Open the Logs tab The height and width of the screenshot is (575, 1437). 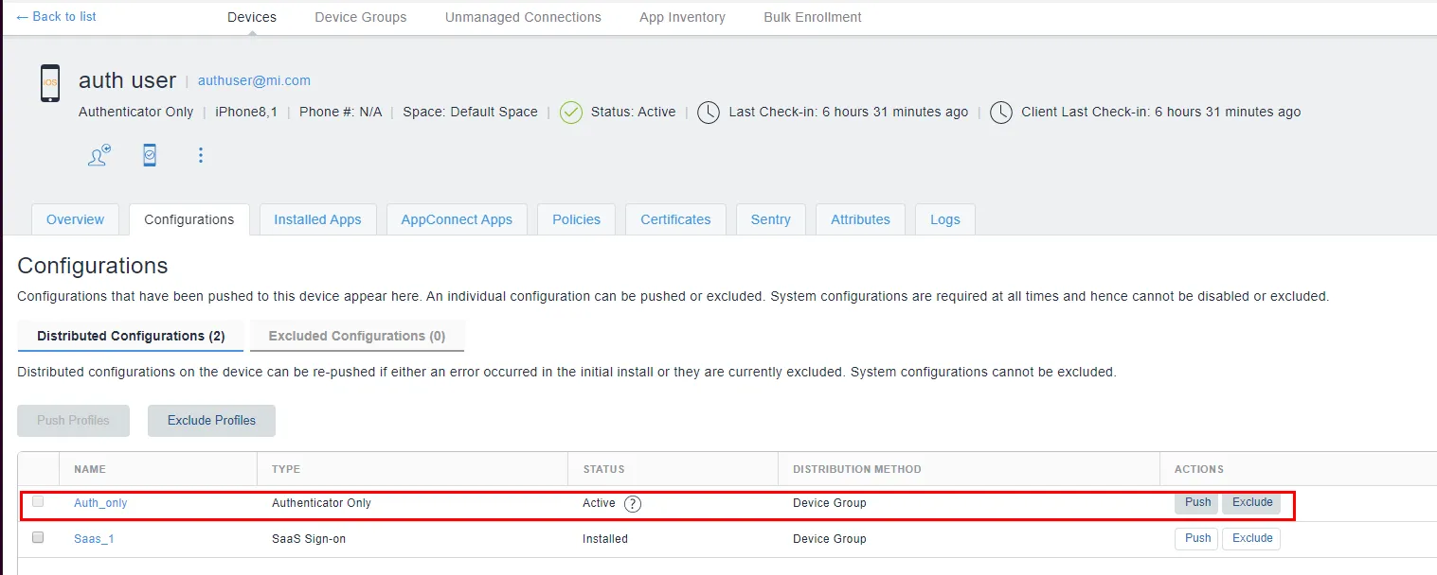[x=945, y=219]
